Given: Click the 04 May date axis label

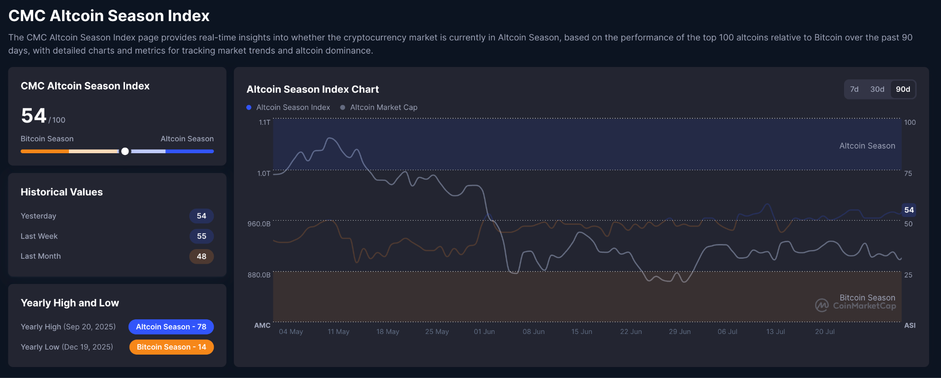Looking at the screenshot, I should pyautogui.click(x=291, y=332).
